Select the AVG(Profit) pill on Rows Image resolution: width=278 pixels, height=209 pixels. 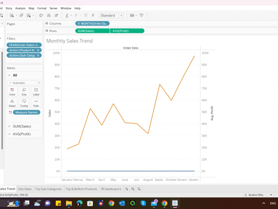coord(127,31)
